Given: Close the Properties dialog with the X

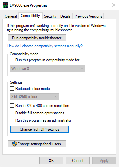Looking at the screenshot, I should (x=114, y=5).
